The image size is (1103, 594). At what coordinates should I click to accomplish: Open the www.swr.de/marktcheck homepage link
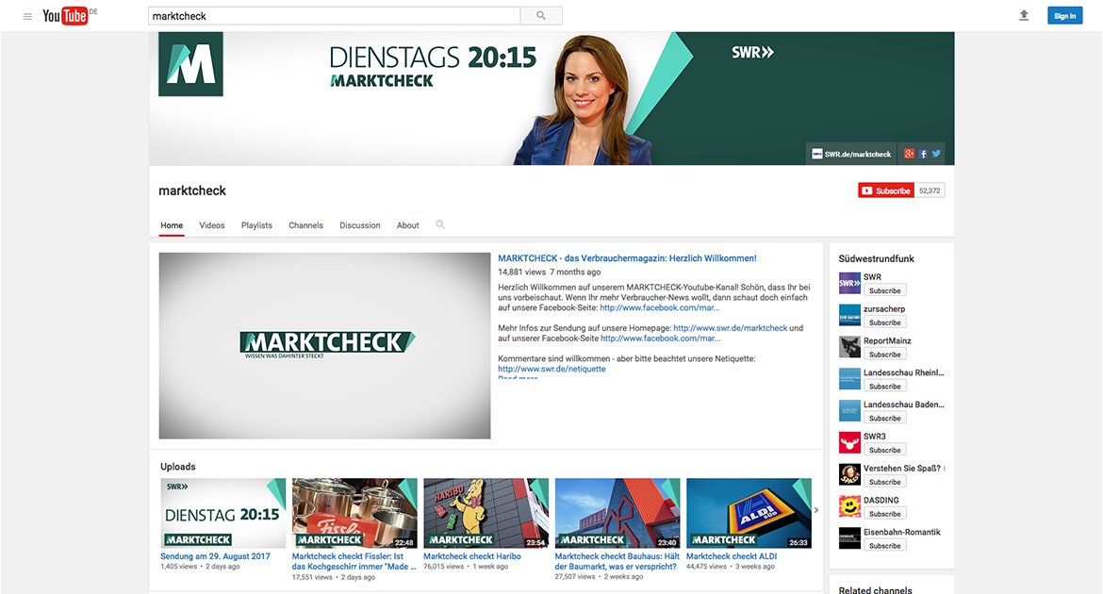(x=731, y=328)
